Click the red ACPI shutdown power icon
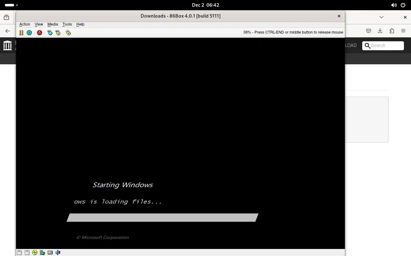The image size is (411, 256). (39, 32)
